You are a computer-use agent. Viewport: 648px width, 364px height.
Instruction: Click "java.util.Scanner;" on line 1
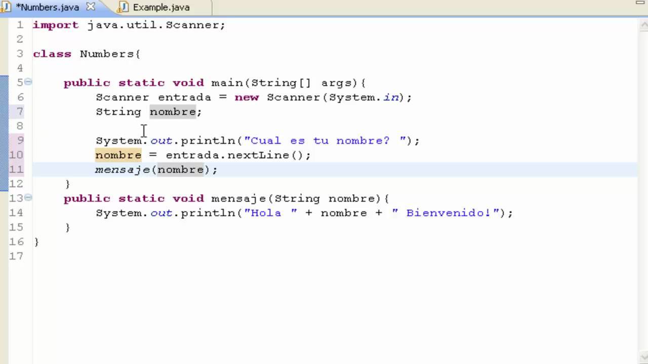(x=156, y=25)
